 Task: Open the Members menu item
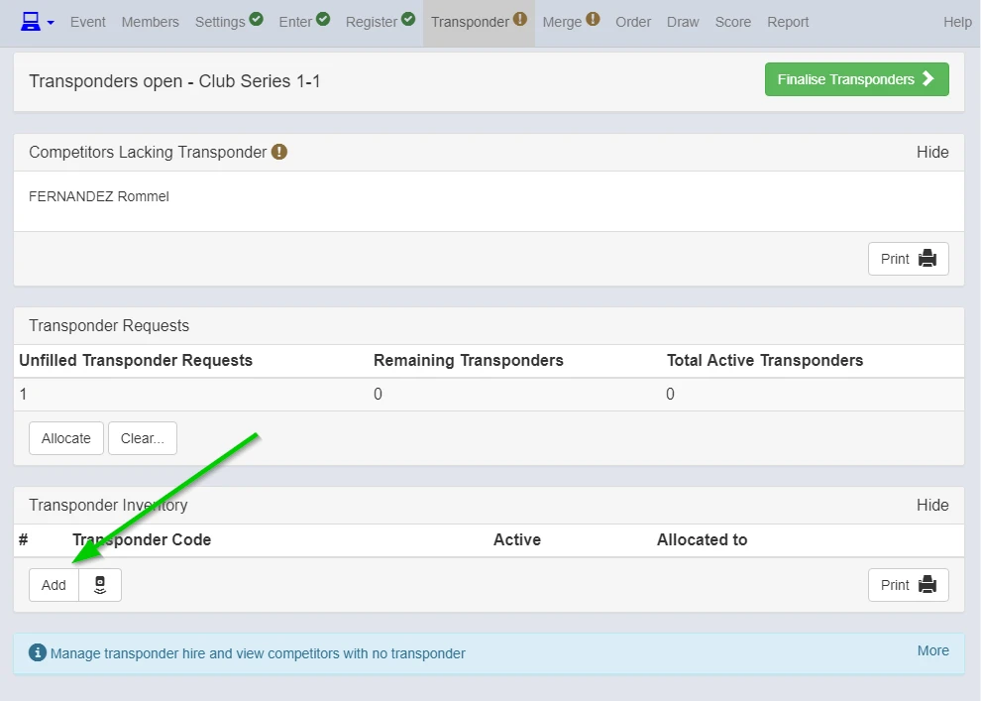point(151,22)
